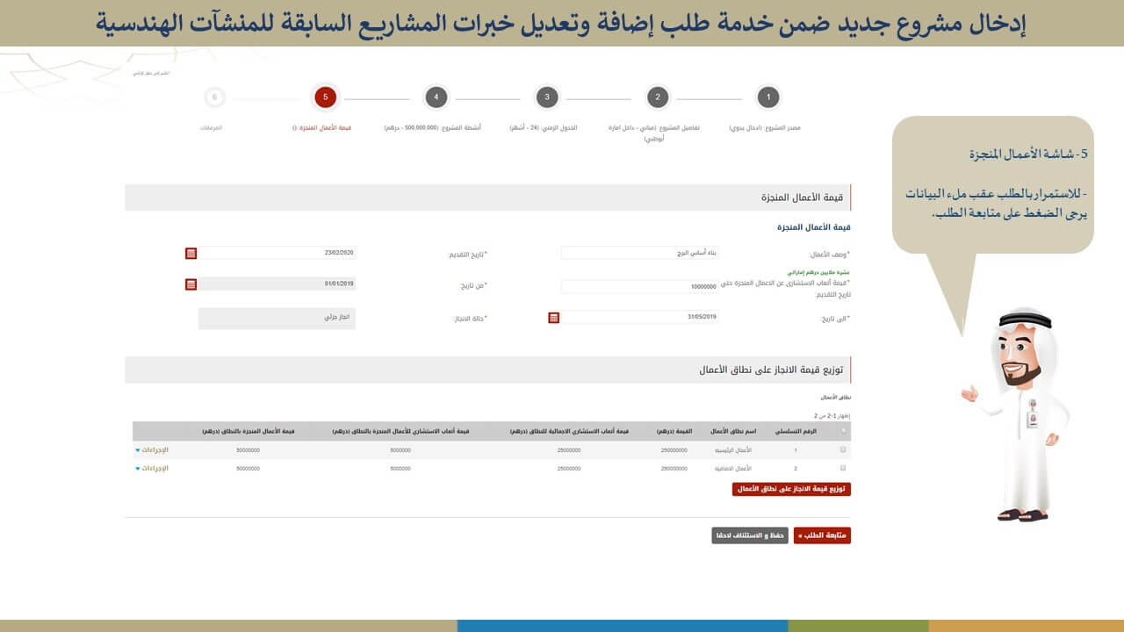Image resolution: width=1124 pixels, height=632 pixels.
Task: Click the الجدول الزمني step label
Action: (544, 128)
